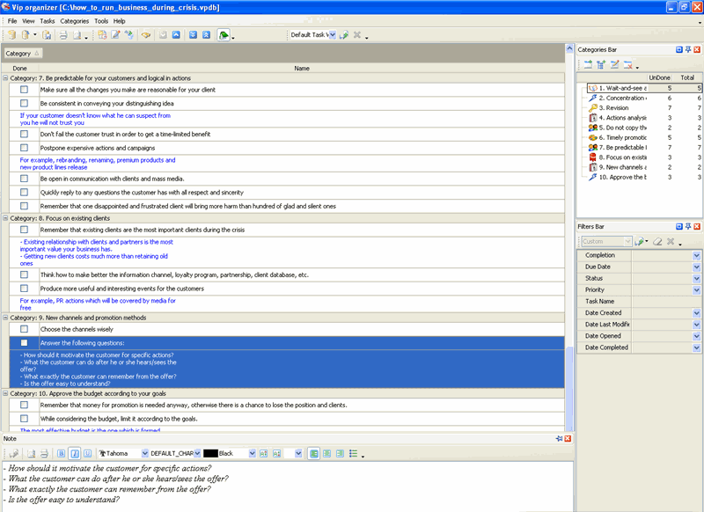Viewport: 704px width, 512px height.
Task: Close the Note panel
Action: click(568, 439)
